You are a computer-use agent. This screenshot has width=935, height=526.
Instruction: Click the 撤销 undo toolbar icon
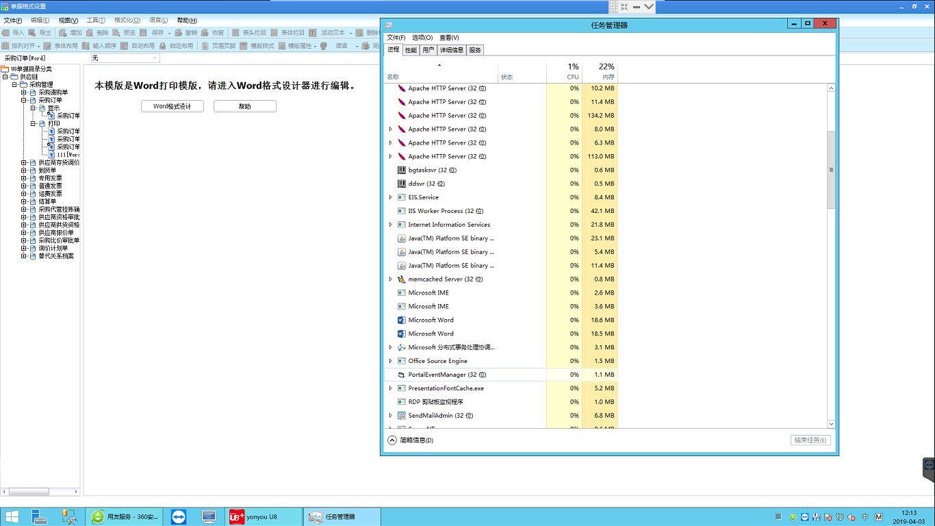pyautogui.click(x=178, y=32)
